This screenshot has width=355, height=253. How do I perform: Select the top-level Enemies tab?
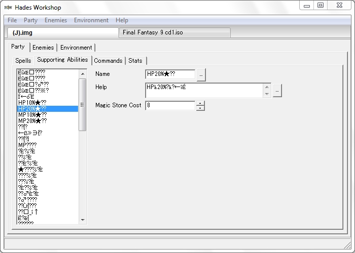click(x=43, y=48)
